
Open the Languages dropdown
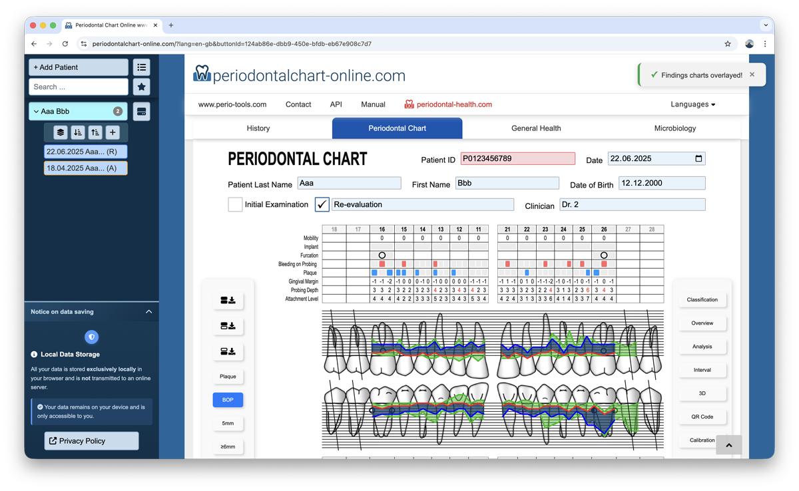692,104
